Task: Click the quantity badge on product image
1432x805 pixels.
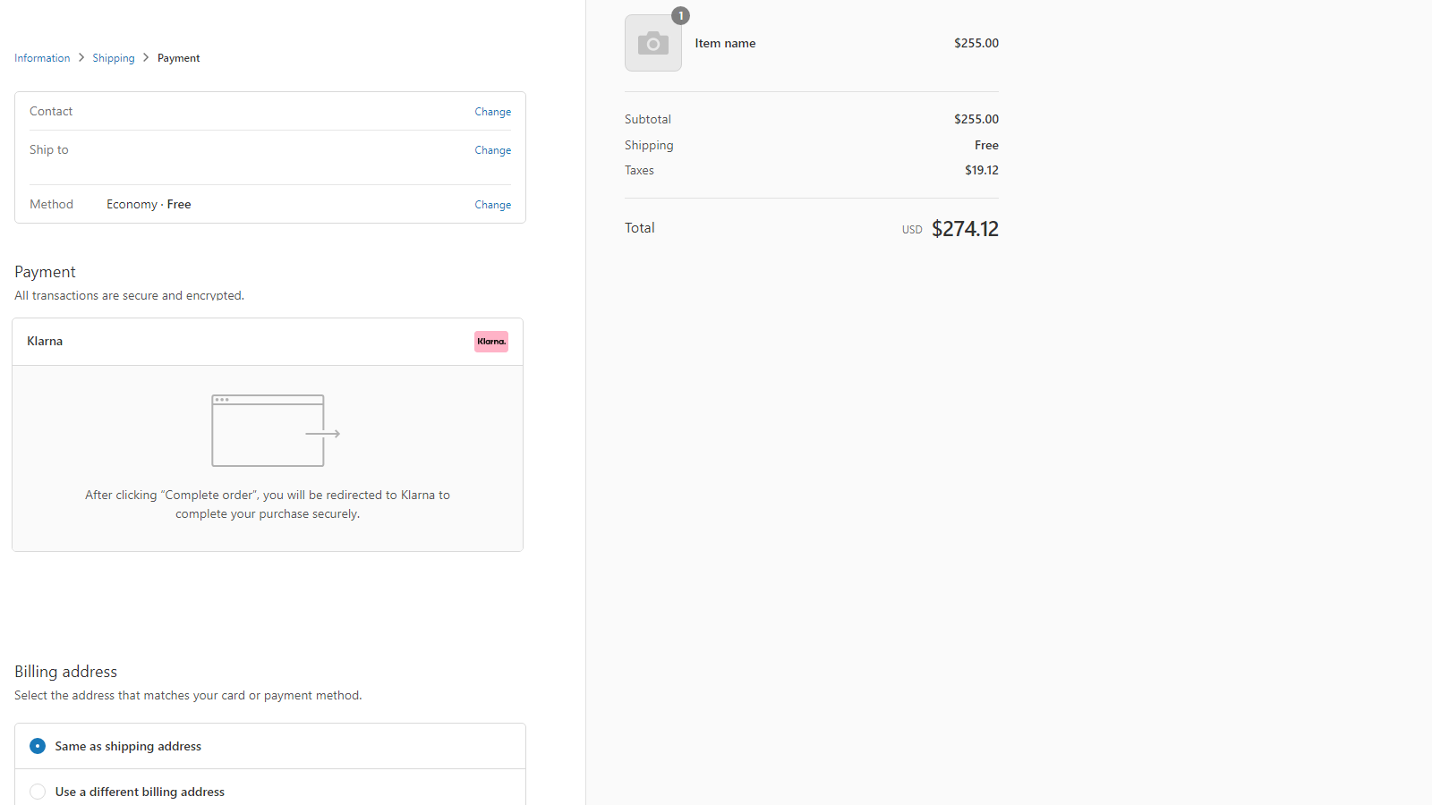Action: [680, 15]
